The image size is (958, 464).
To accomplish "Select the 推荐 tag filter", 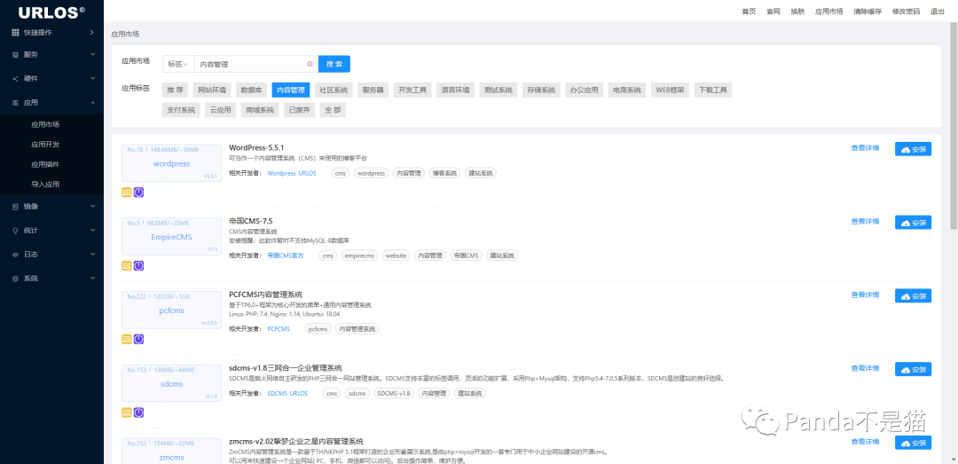I will [176, 90].
